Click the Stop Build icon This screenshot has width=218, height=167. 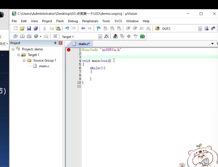(x=46, y=36)
